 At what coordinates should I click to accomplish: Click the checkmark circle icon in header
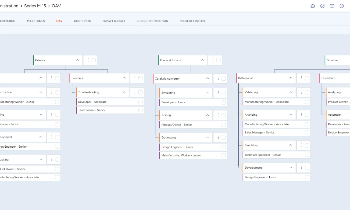(322, 6)
